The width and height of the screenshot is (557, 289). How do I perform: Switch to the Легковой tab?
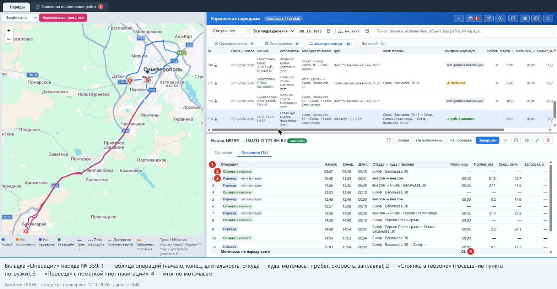(373, 44)
